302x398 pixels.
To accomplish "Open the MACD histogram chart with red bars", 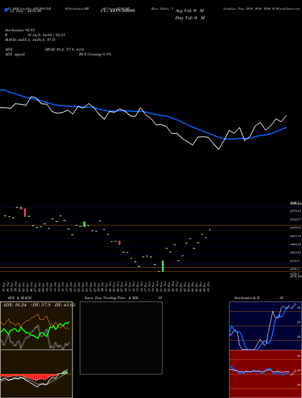I will [36, 374].
